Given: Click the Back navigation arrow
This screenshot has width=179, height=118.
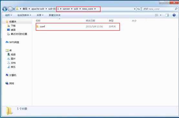Looking at the screenshot, I should click(5, 9).
